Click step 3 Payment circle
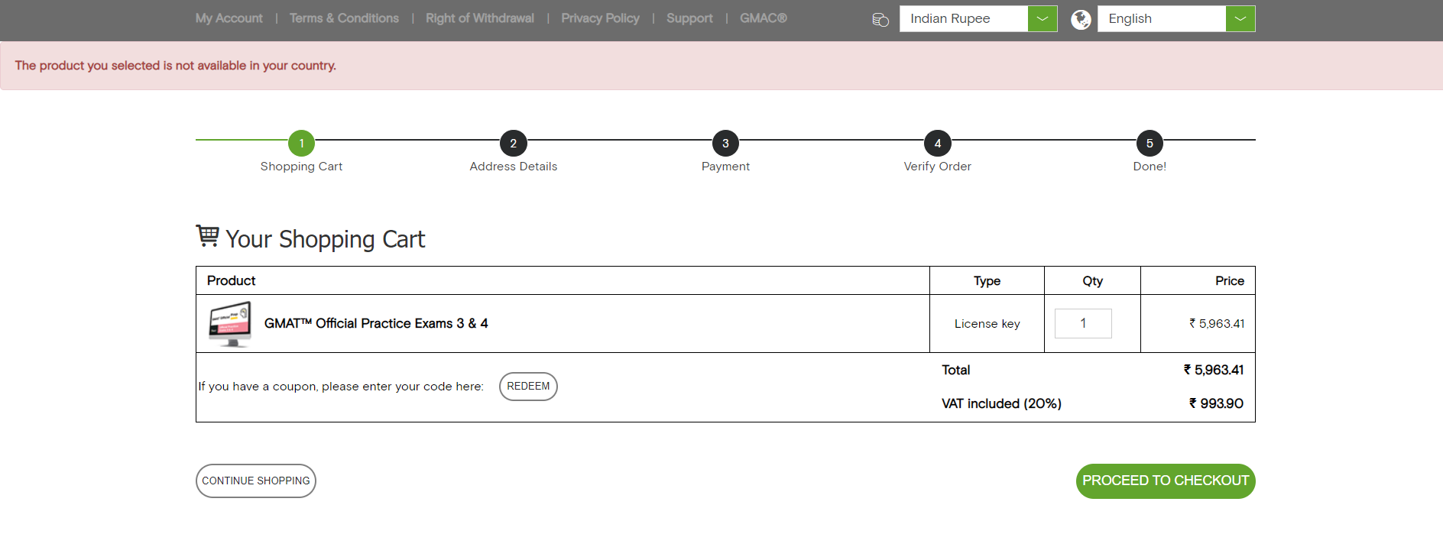Screen dimensions: 1443x547 tap(725, 143)
